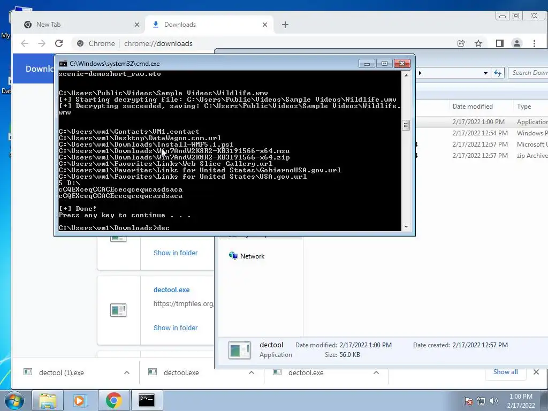548x411 pixels.
Task: Expand options for the rightmost dectool.exe download
Action: click(376, 372)
